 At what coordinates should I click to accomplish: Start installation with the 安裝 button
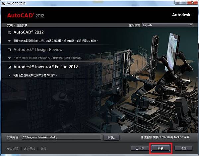[161, 148]
